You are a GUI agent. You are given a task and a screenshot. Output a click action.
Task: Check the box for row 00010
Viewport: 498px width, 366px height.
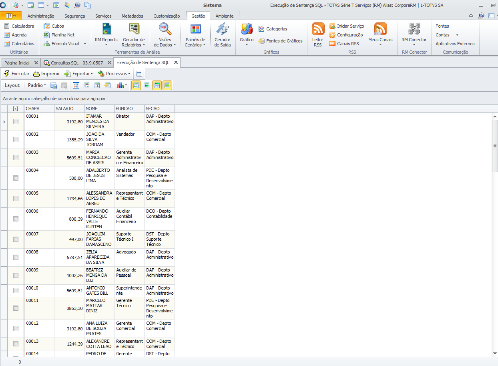[16, 291]
